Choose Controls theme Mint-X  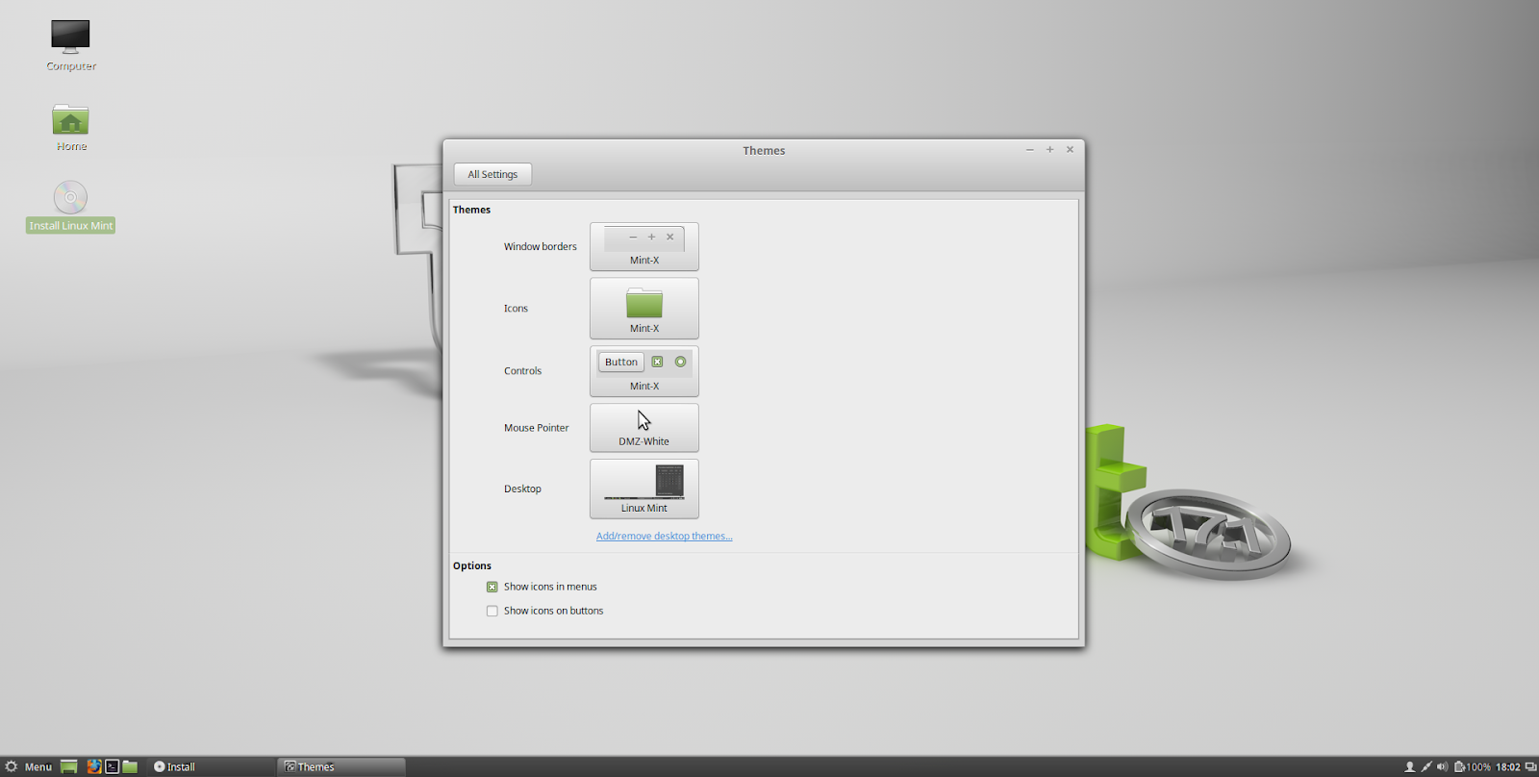click(x=643, y=371)
